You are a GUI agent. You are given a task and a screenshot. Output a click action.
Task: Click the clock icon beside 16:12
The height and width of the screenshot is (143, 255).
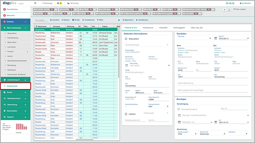tap(227, 3)
